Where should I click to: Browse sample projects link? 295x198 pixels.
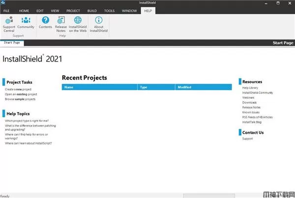pyautogui.click(x=20, y=99)
